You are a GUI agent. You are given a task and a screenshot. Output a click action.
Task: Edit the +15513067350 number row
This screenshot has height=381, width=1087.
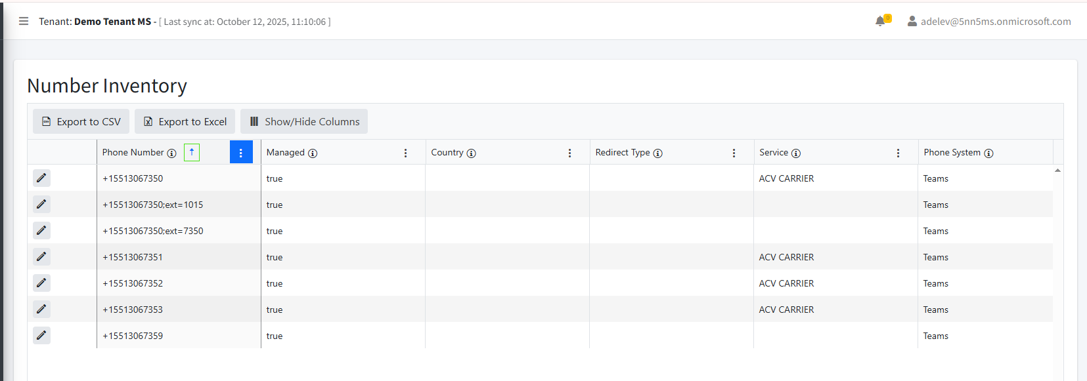point(41,178)
